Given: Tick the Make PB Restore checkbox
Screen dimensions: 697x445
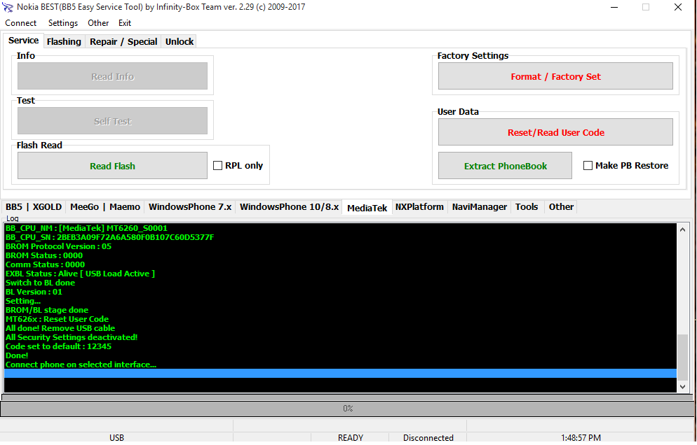Looking at the screenshot, I should pyautogui.click(x=588, y=166).
